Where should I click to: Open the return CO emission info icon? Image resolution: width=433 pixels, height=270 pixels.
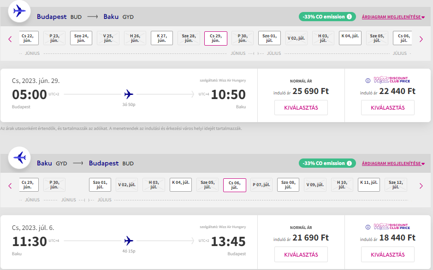coord(349,163)
